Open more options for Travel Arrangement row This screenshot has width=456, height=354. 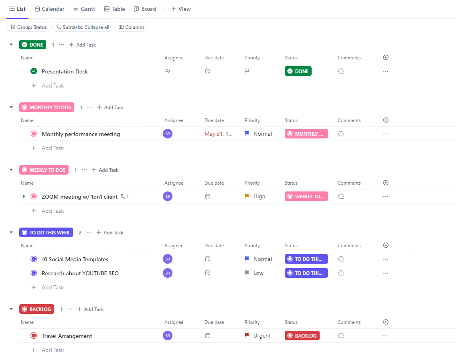tap(386, 336)
